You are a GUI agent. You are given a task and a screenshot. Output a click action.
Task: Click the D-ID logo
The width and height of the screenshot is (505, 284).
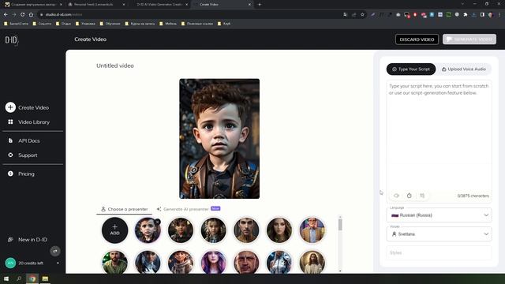tap(12, 40)
